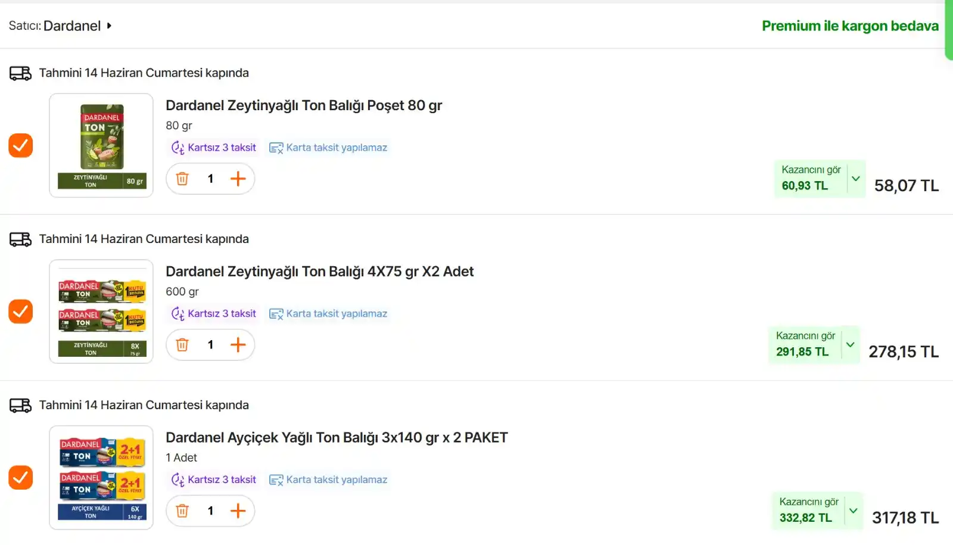Trash the Ayçiçek Yağlı 3x140 gr item

pos(182,511)
